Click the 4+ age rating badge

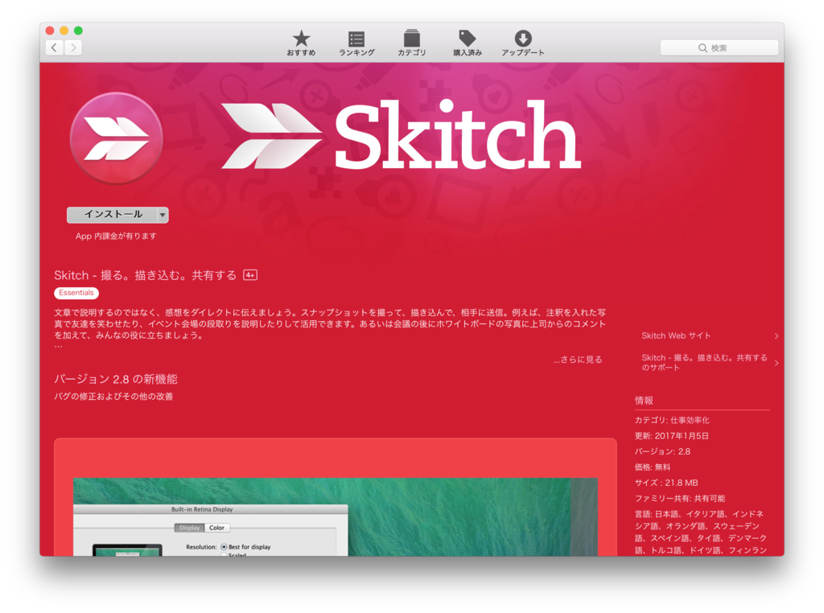[x=250, y=275]
